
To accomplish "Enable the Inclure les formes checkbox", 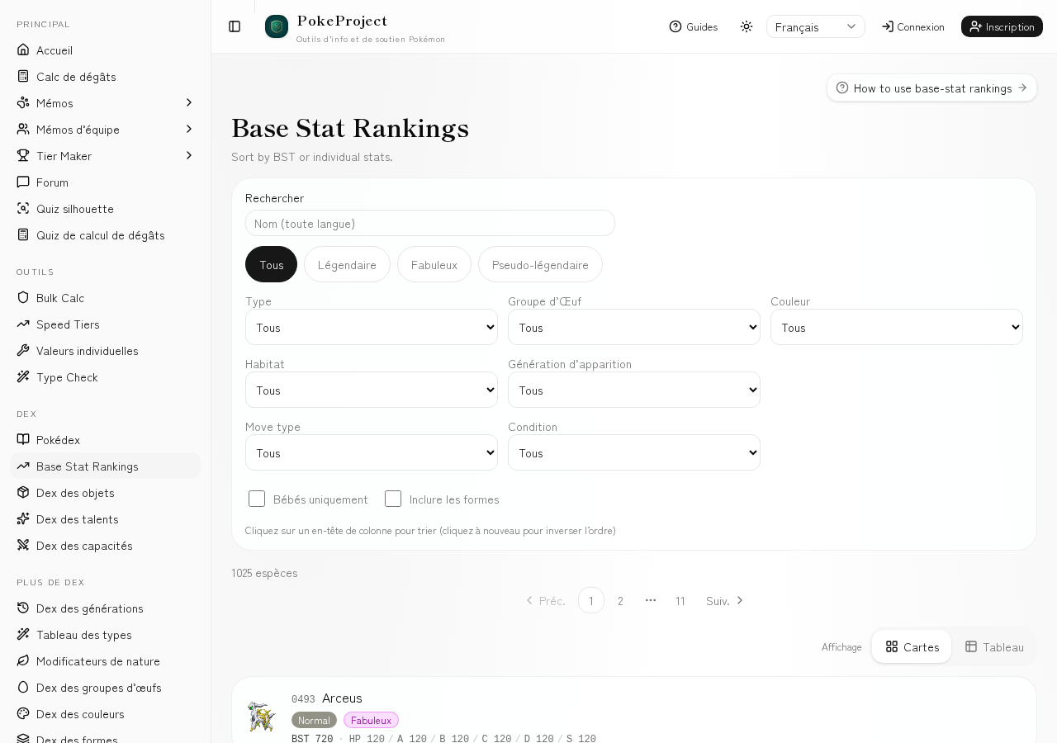I will click(x=393, y=499).
